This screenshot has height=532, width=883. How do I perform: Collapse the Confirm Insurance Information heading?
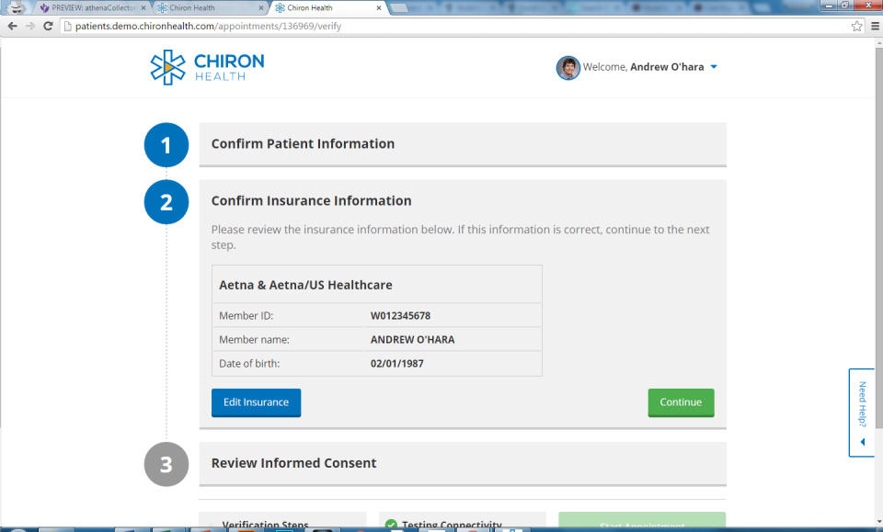(312, 201)
